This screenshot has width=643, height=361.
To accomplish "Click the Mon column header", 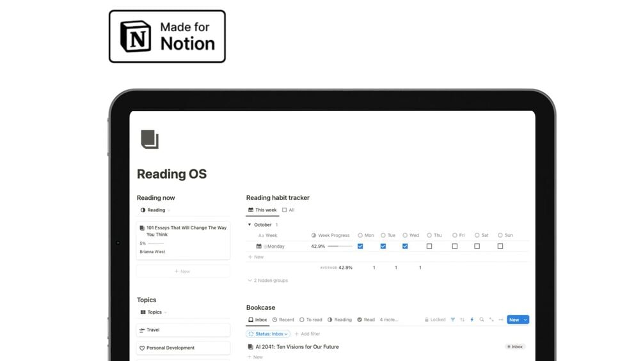I will (366, 235).
